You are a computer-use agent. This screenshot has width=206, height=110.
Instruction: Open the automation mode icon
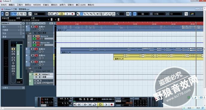click(30, 14)
